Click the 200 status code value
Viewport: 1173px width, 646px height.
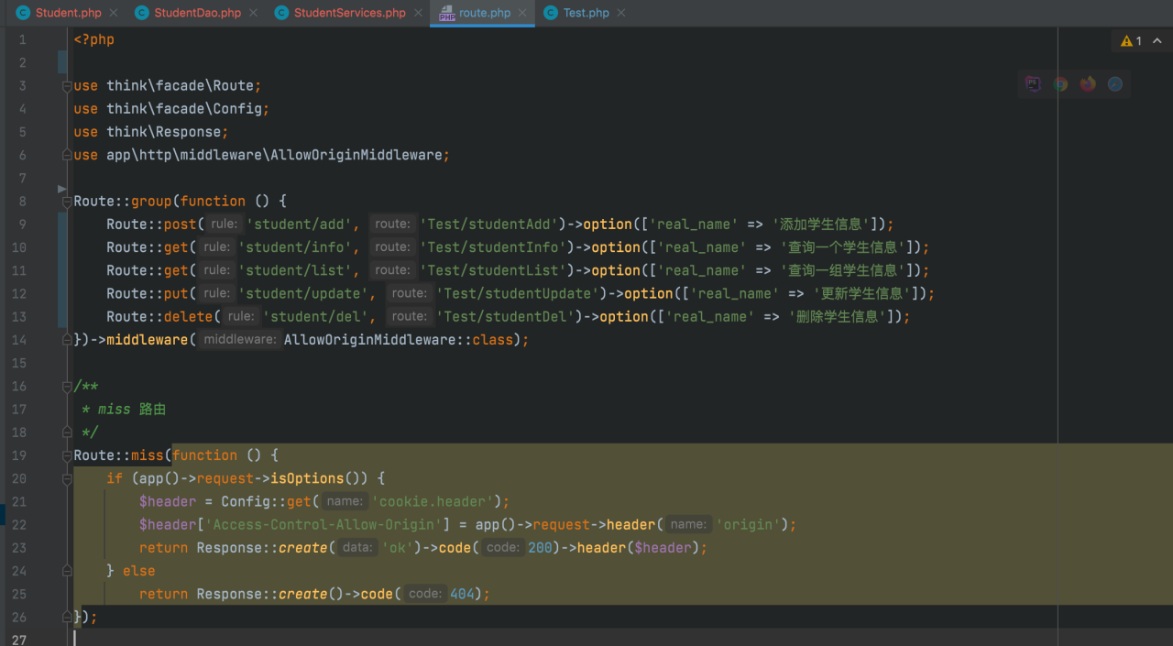click(541, 548)
